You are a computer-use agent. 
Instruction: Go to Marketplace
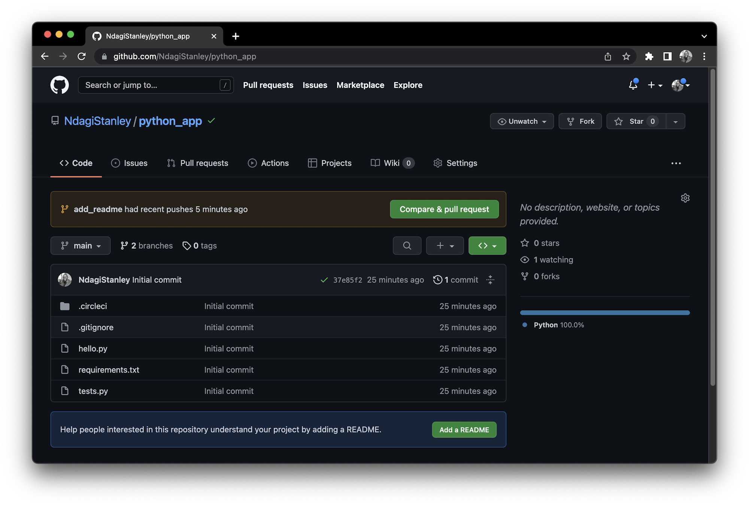pos(360,85)
